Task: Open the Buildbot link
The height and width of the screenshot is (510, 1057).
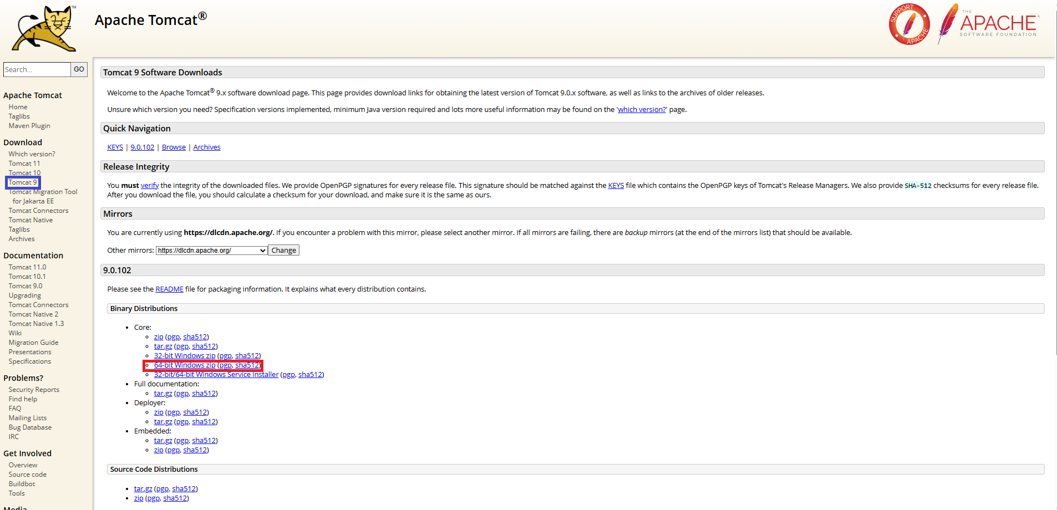Action: point(22,484)
